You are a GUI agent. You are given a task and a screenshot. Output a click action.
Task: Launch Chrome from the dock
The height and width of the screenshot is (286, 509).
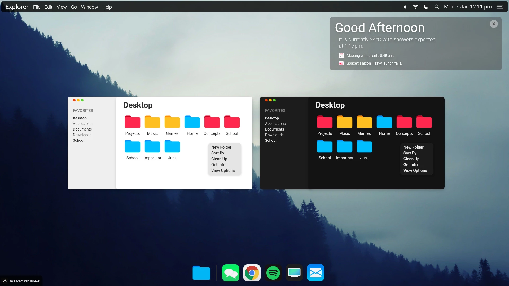click(x=252, y=273)
